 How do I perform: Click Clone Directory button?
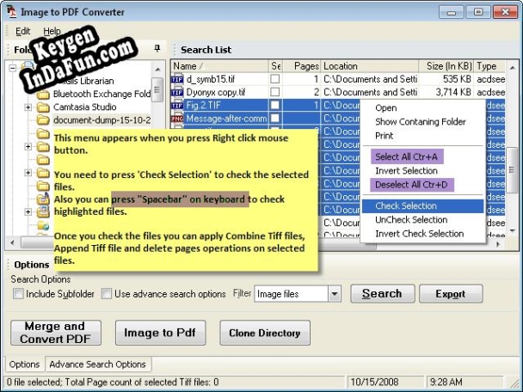(x=265, y=333)
